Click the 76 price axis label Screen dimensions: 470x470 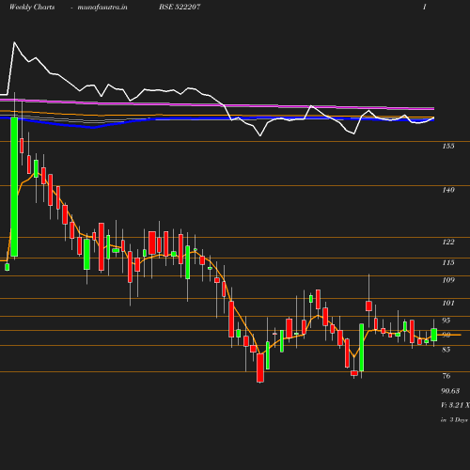[x=446, y=376]
